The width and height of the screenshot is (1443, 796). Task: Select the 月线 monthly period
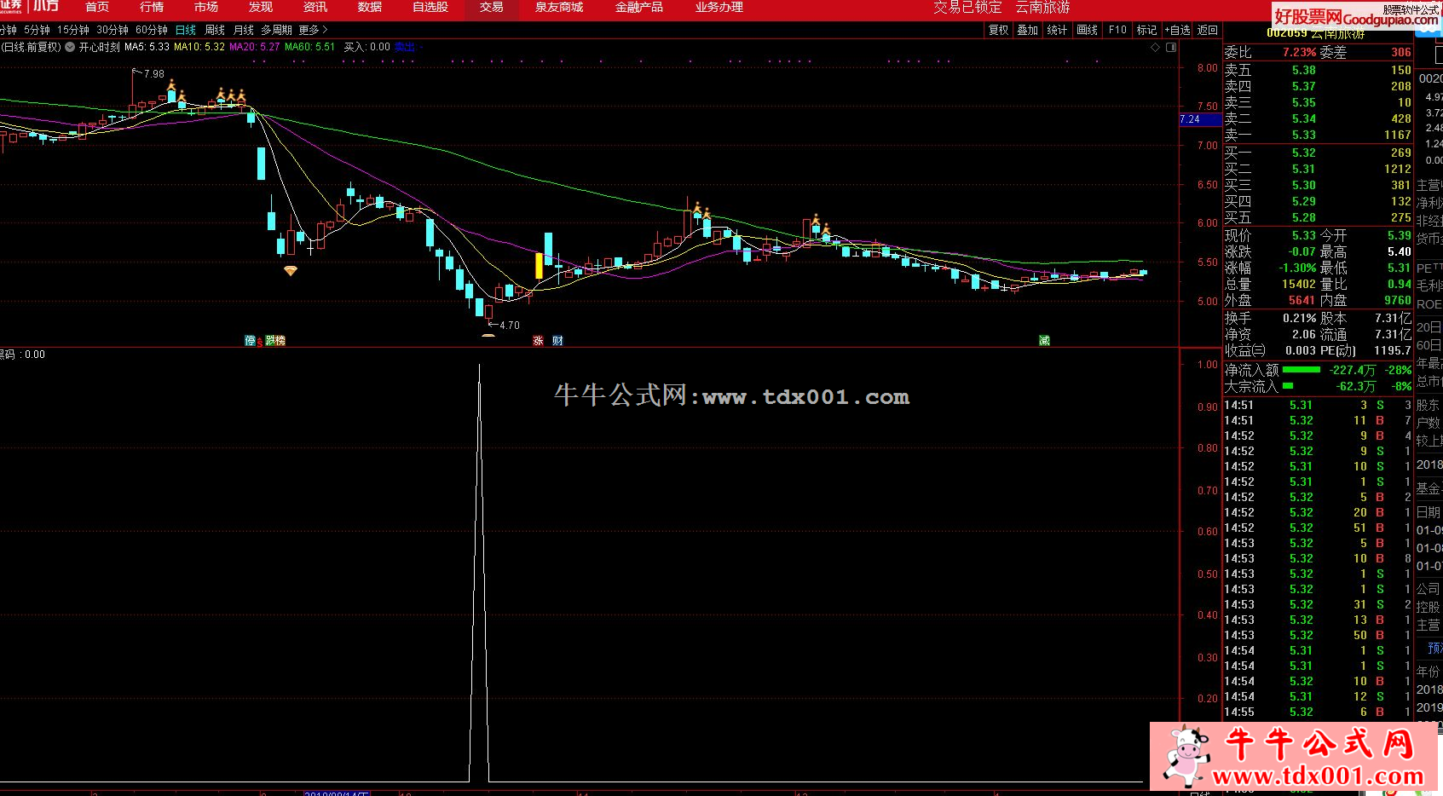point(244,30)
